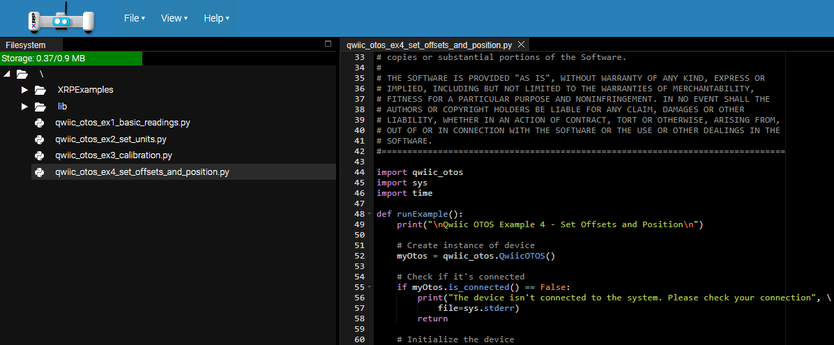Click the XRP robot logo
The width and height of the screenshot is (834, 345).
61,20
